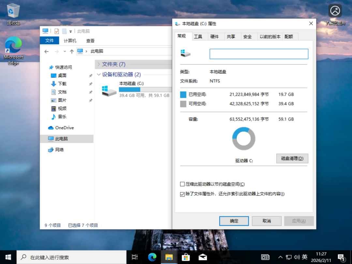Click the new folder quick-access toolbar icon
The height and width of the screenshot is (264, 352).
[x=64, y=31]
